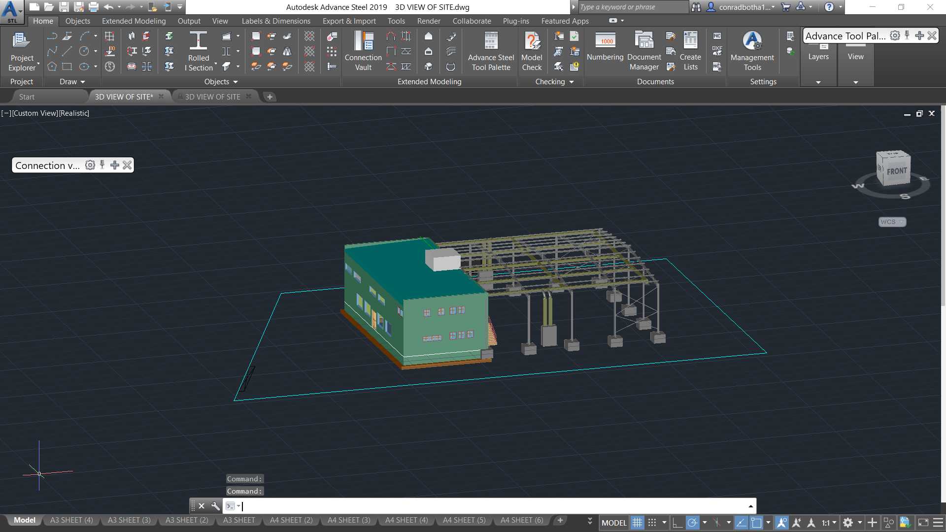Image resolution: width=946 pixels, height=532 pixels.
Task: Toggle 2D Object Snap
Action: (x=756, y=523)
